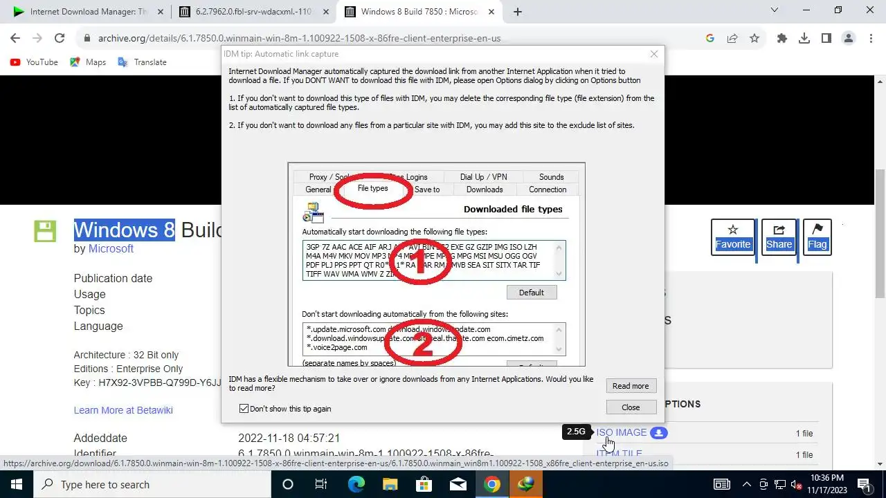Open the Microsoft author link
Viewport: 886px width, 498px height.
(x=111, y=249)
